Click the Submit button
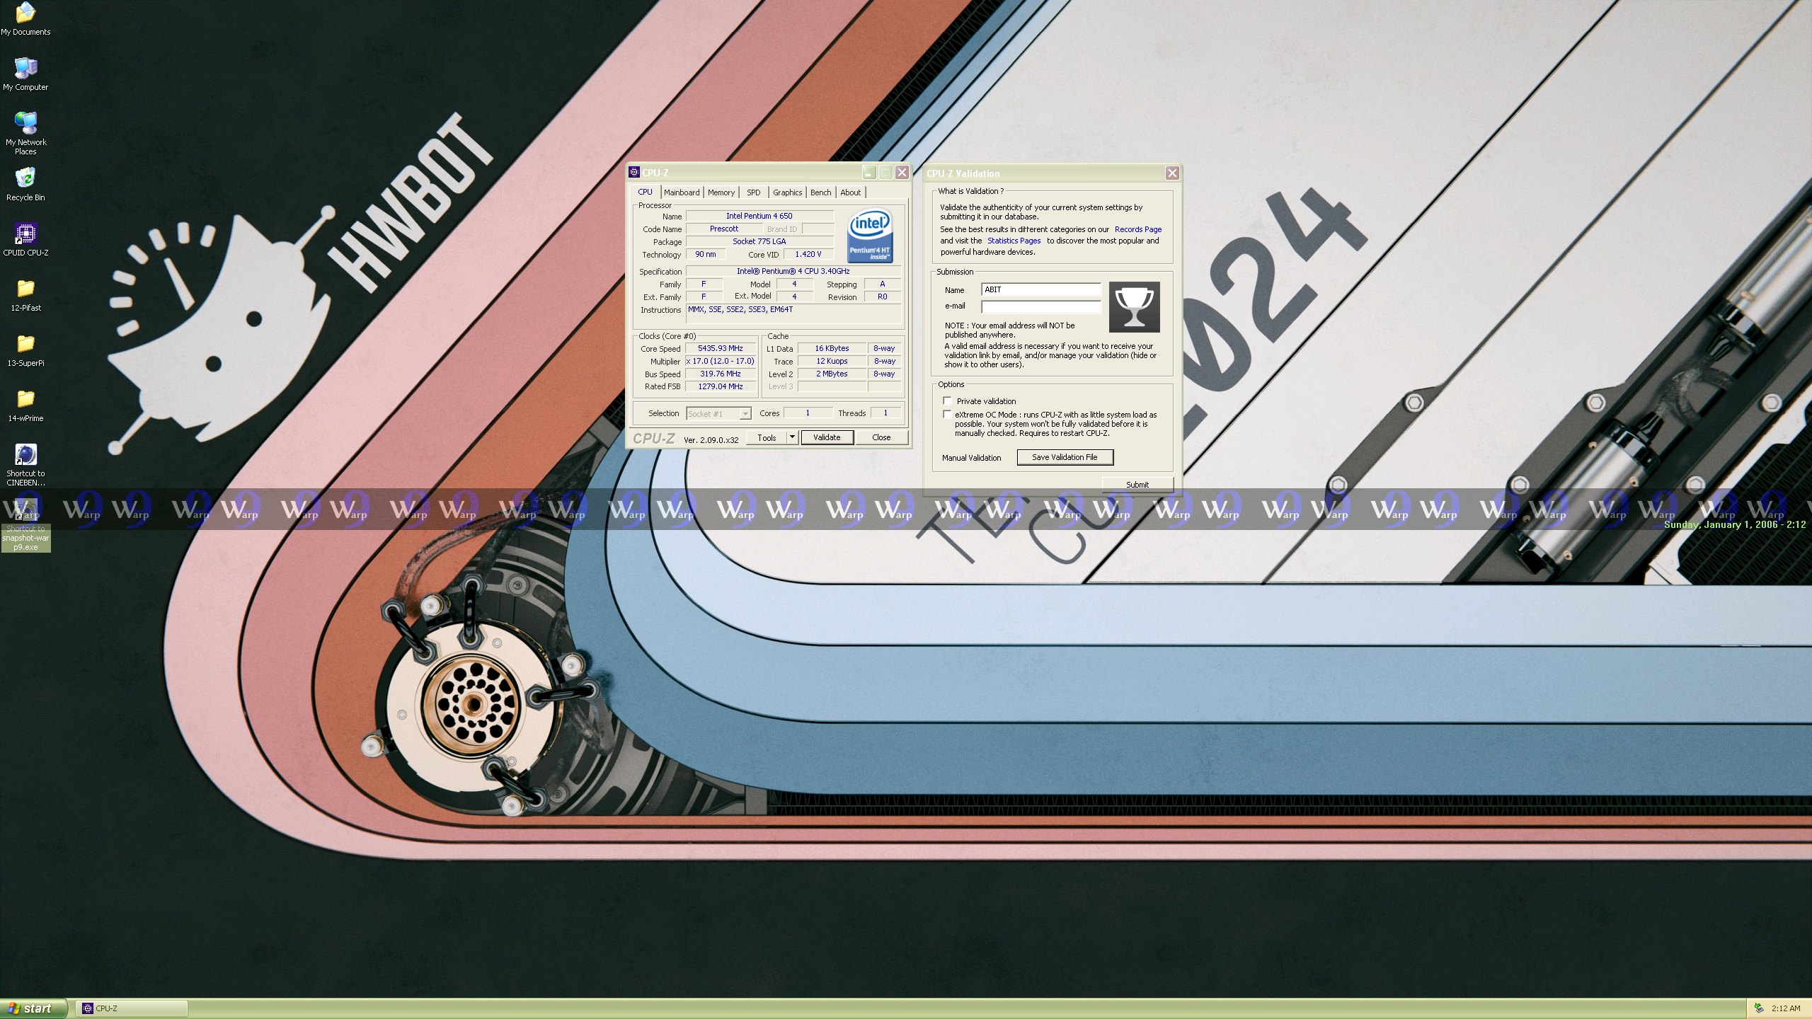This screenshot has width=1812, height=1019. coord(1137,484)
